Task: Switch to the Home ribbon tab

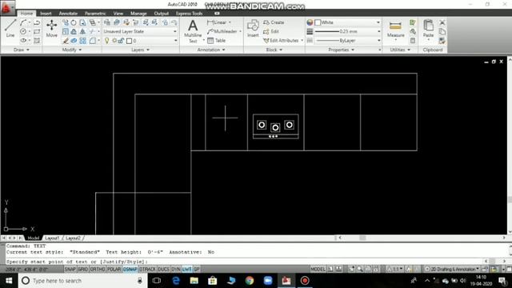Action: (x=26, y=14)
